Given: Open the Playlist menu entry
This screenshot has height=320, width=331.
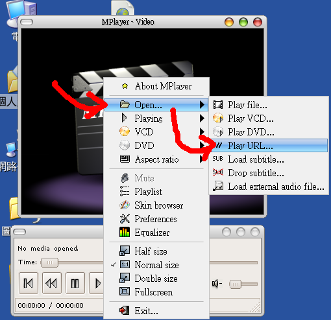Looking at the screenshot, I should [156, 192].
